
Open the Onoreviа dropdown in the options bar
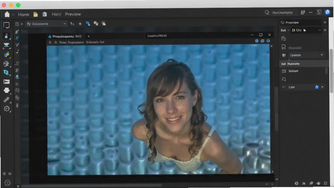pos(46,24)
